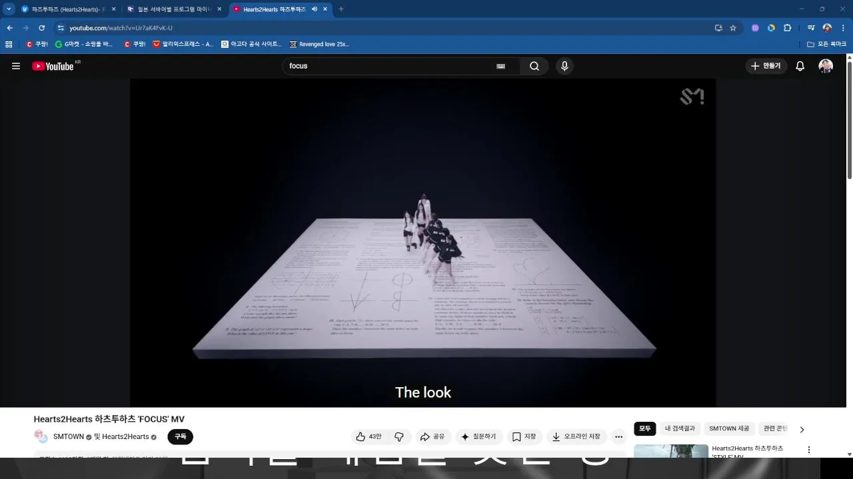
Task: Dislike the video with thumbs down
Action: click(399, 436)
